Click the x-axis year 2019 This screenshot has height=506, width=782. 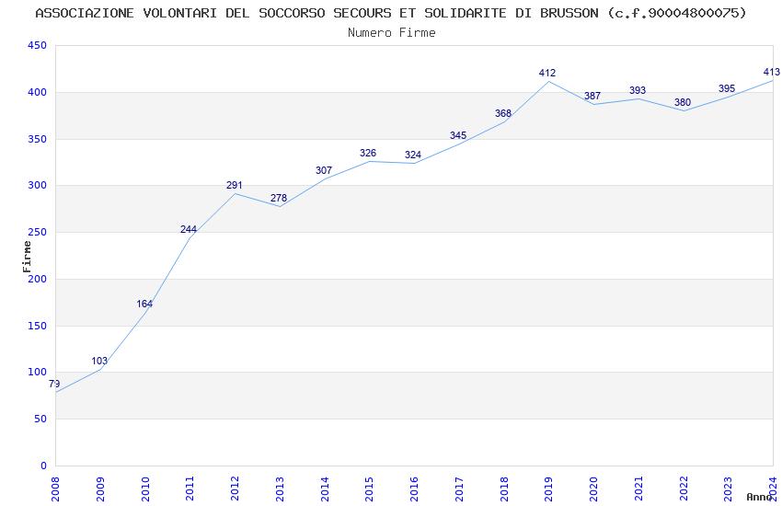click(x=548, y=489)
